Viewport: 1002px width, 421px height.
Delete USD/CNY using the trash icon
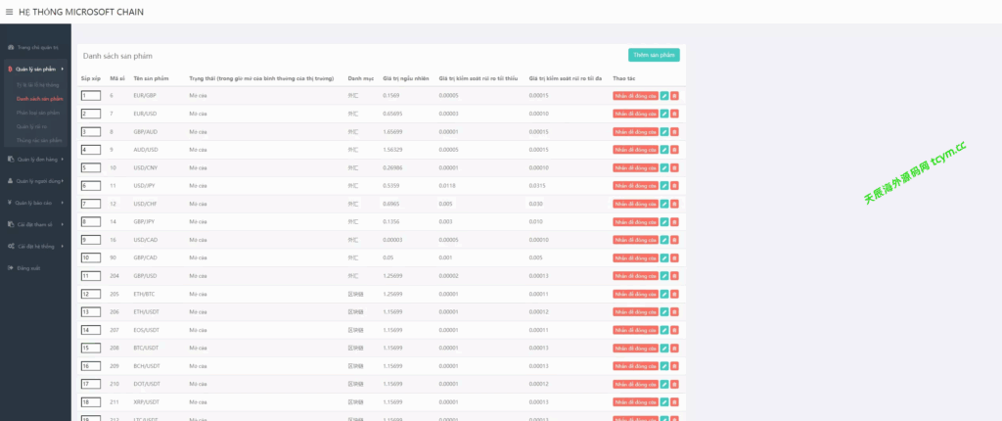pyautogui.click(x=675, y=167)
